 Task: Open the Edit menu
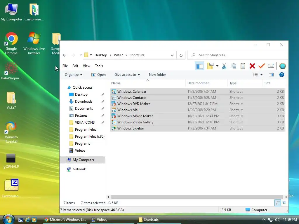(x=75, y=66)
